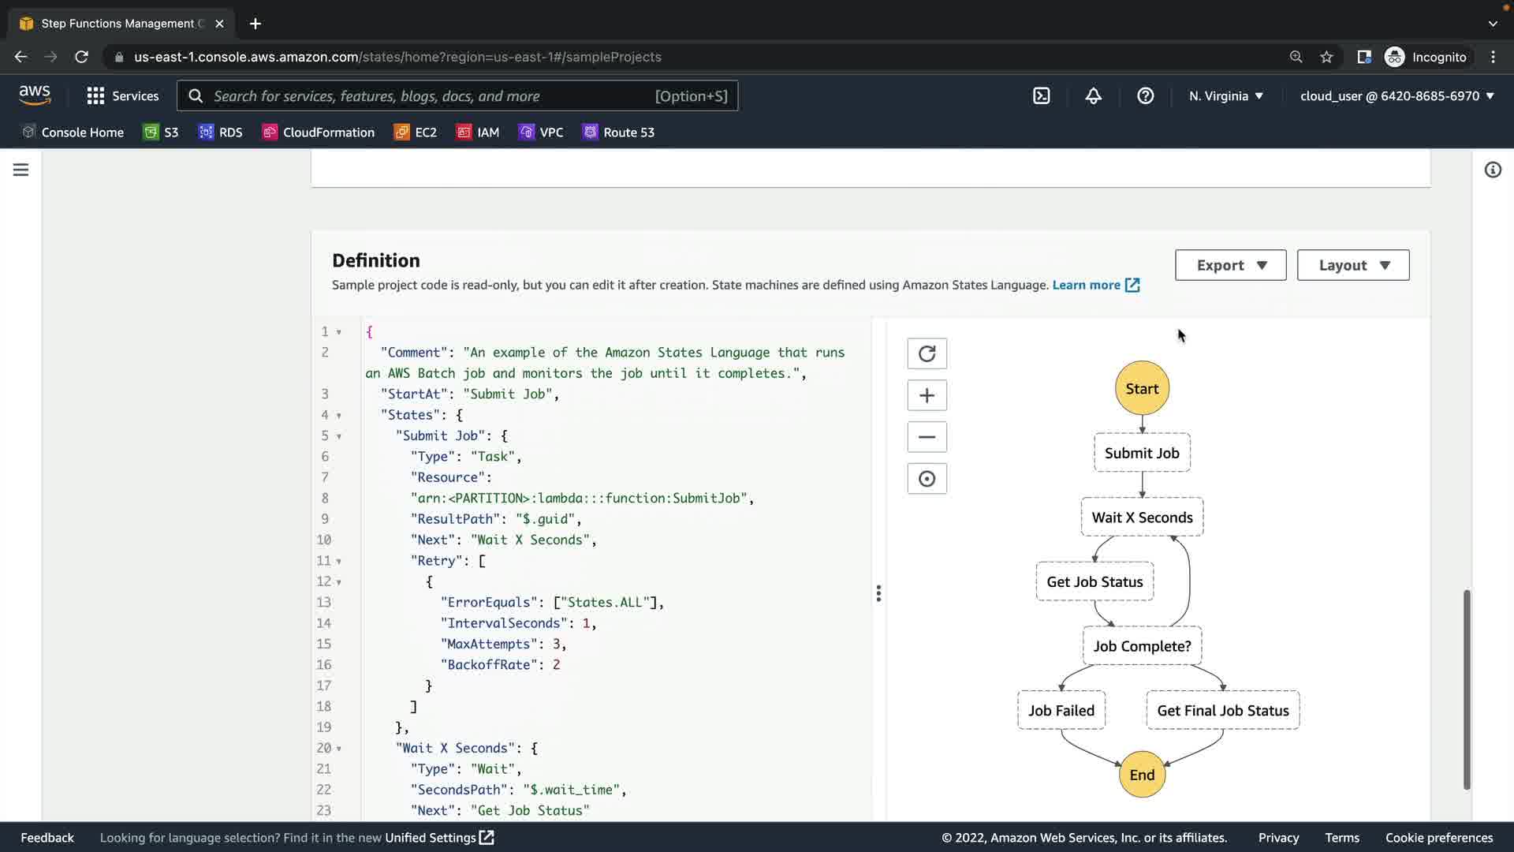1514x852 pixels.
Task: Open AWS CloudShell icon
Action: pos(1041,96)
